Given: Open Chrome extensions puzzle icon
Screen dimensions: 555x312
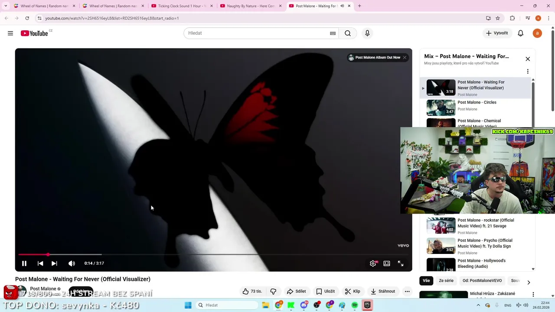Looking at the screenshot, I should [x=513, y=18].
